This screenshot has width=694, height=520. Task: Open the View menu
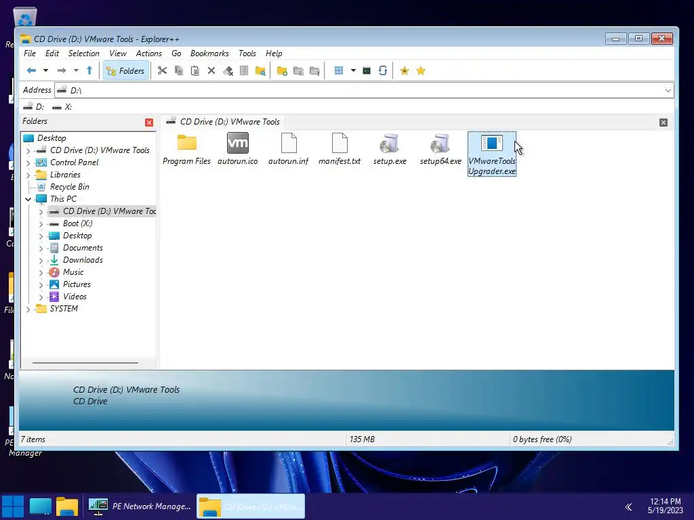(118, 53)
